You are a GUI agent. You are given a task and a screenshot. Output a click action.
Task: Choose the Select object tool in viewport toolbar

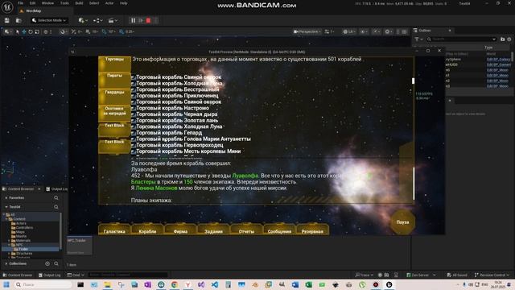coord(18,32)
